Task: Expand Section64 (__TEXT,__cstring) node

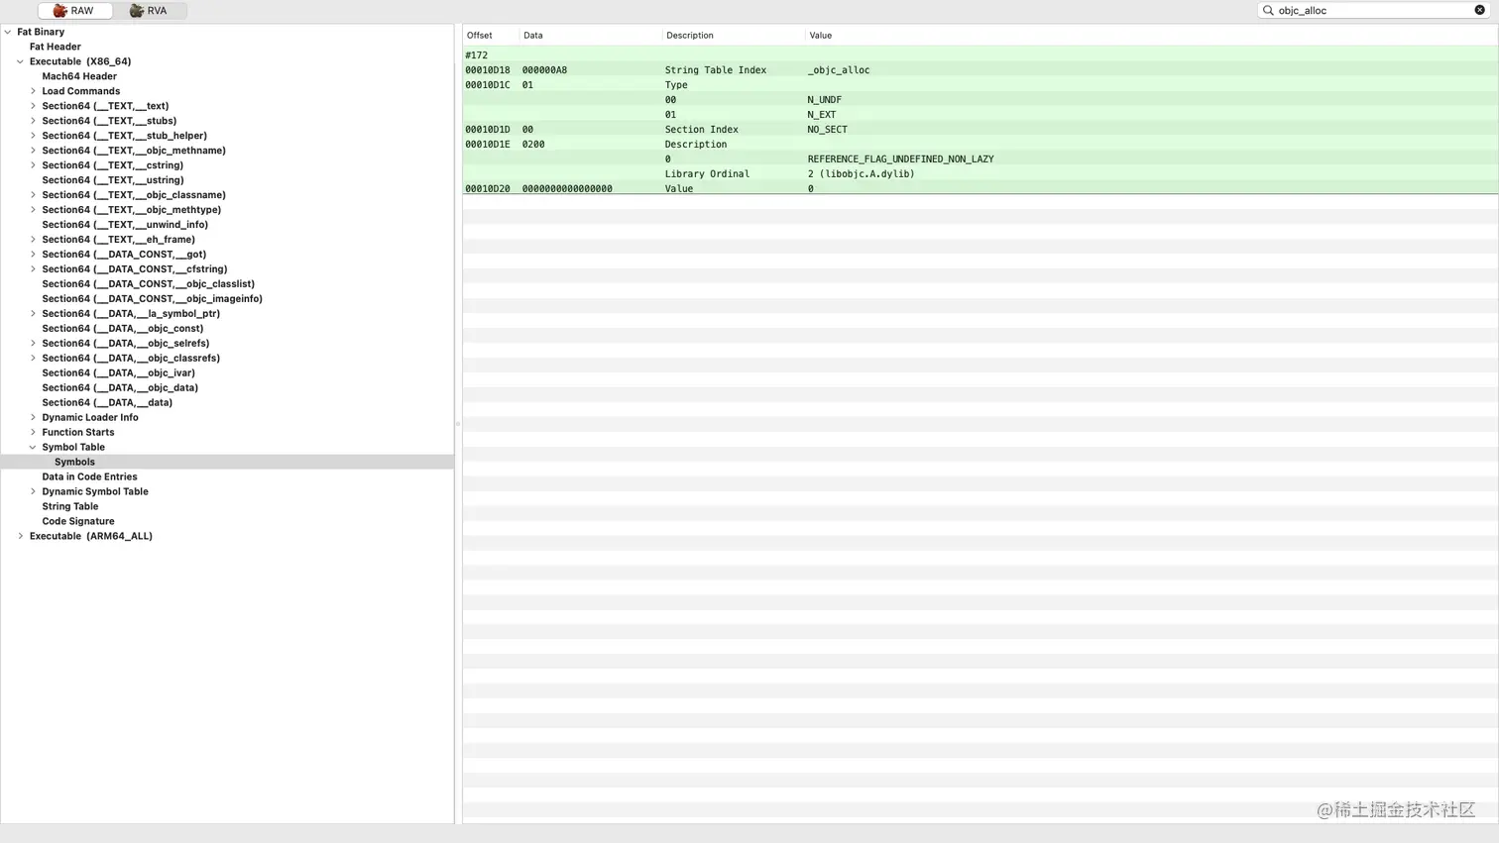Action: [x=33, y=165]
